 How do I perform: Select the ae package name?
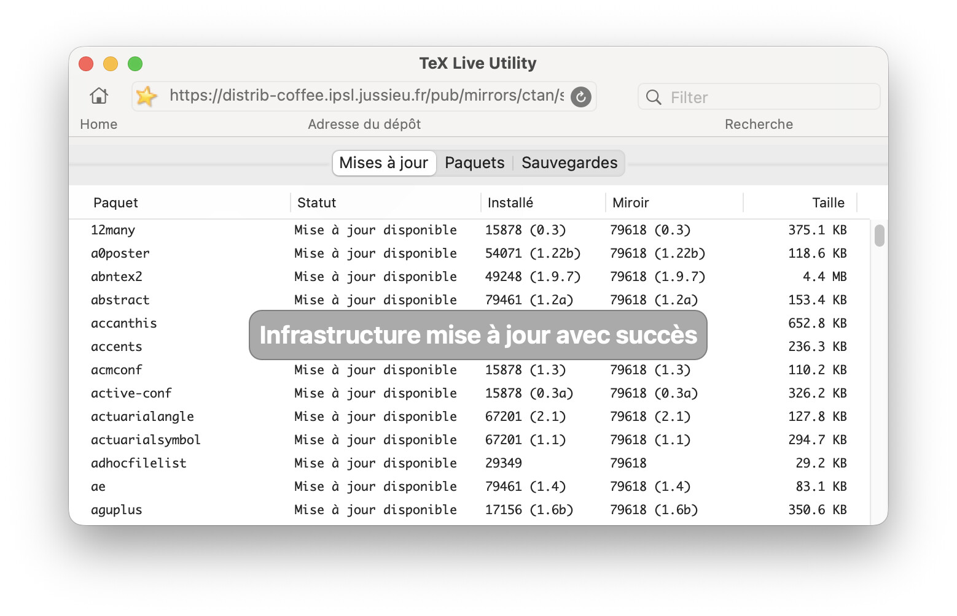pos(98,487)
